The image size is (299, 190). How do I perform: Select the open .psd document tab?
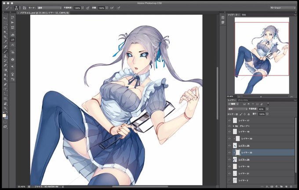44,13
